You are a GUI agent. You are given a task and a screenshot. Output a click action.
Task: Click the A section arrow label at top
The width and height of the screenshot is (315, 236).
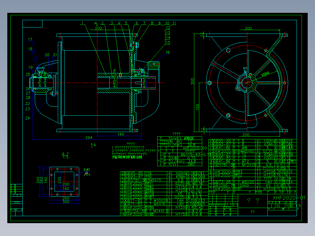click(96, 23)
